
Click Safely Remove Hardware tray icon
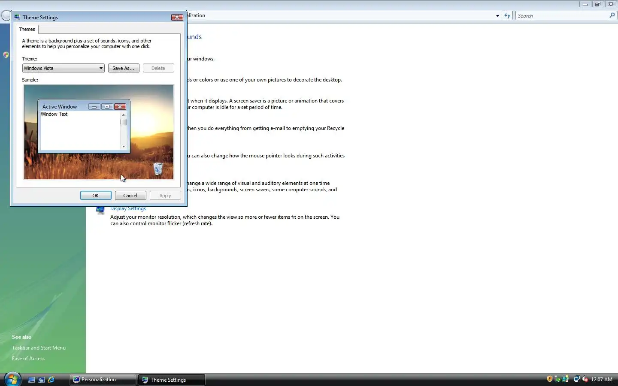point(557,379)
